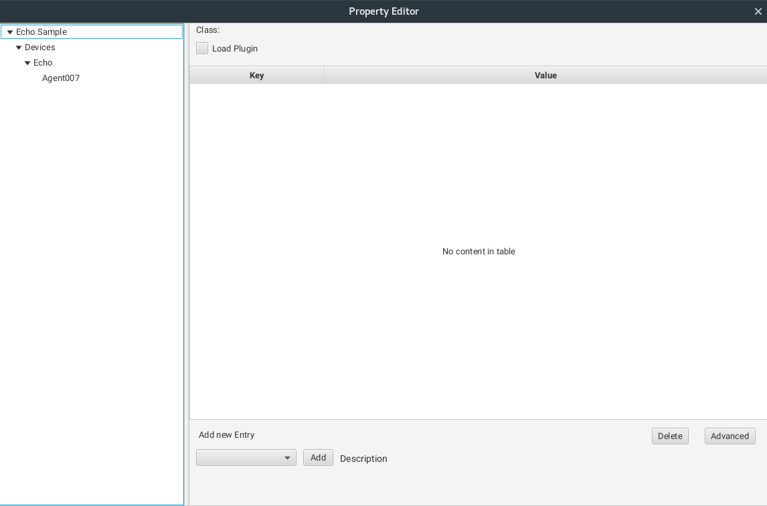Click the Delete button

point(670,436)
